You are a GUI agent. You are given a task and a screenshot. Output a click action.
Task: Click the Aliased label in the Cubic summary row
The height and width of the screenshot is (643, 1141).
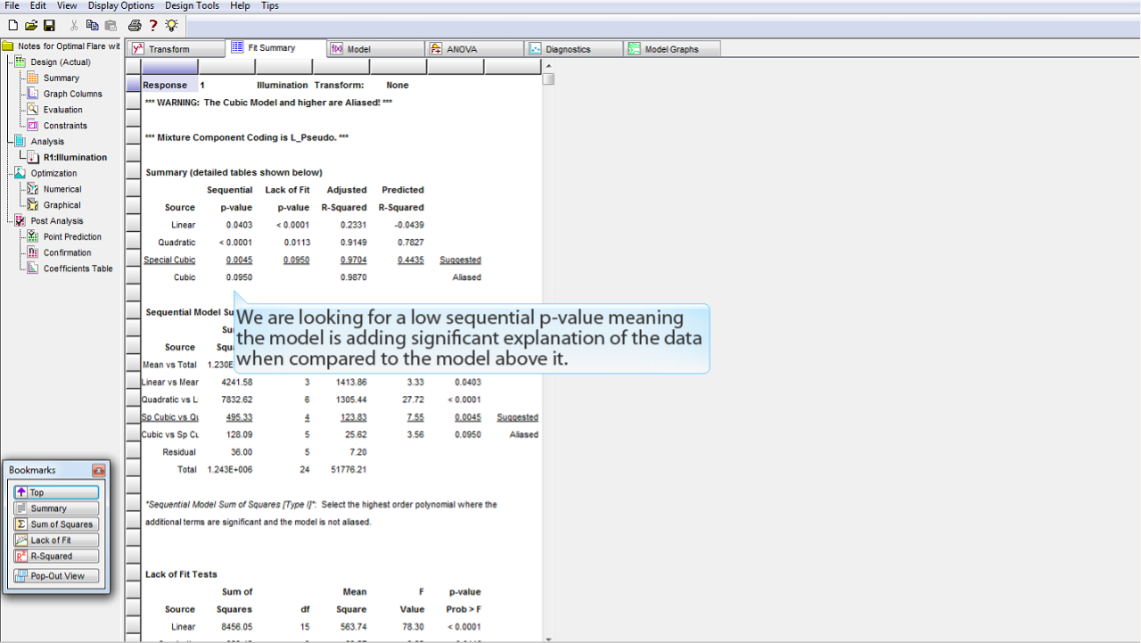[x=466, y=277]
